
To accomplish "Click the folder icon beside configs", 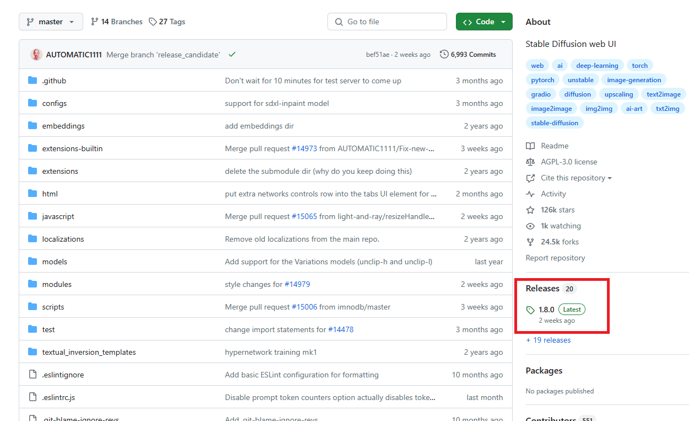I will point(32,103).
